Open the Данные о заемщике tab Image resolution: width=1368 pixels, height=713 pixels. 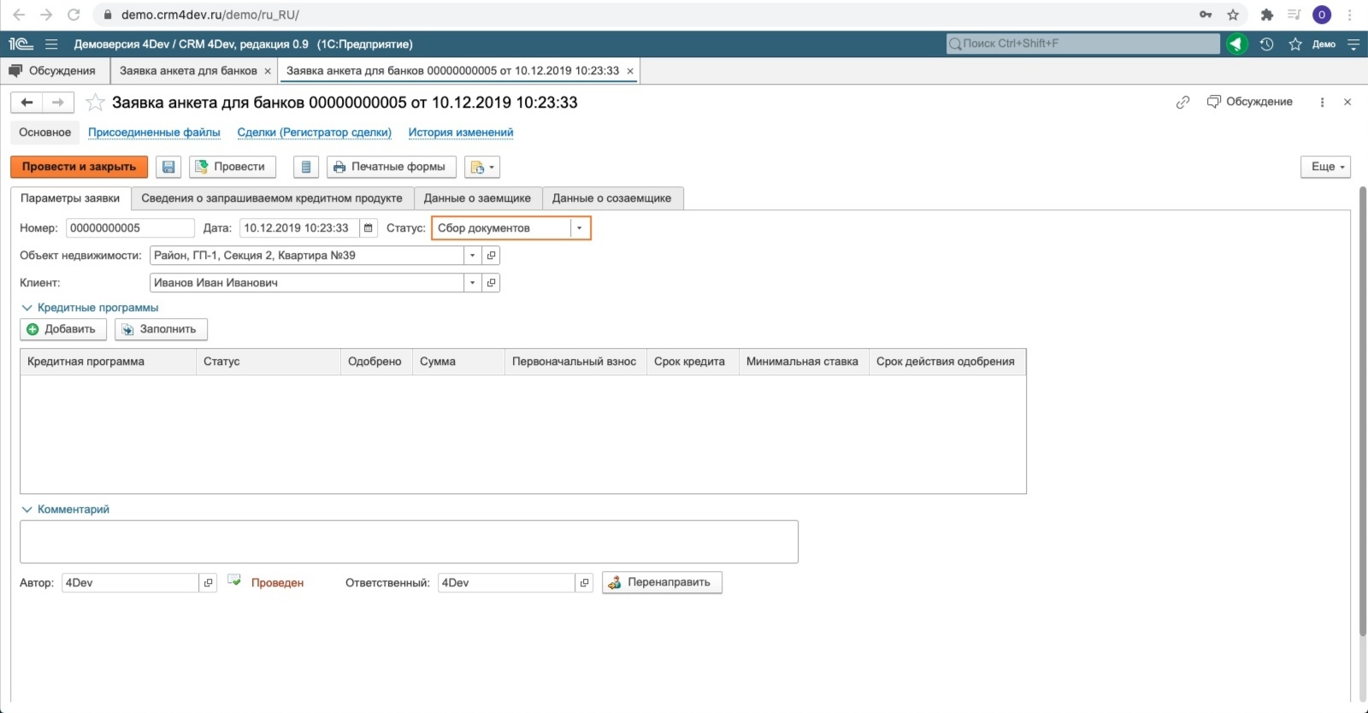[477, 198]
